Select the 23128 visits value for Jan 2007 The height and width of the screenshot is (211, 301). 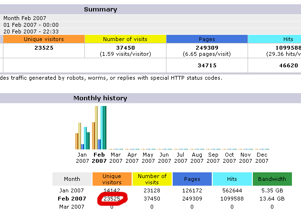(152, 190)
